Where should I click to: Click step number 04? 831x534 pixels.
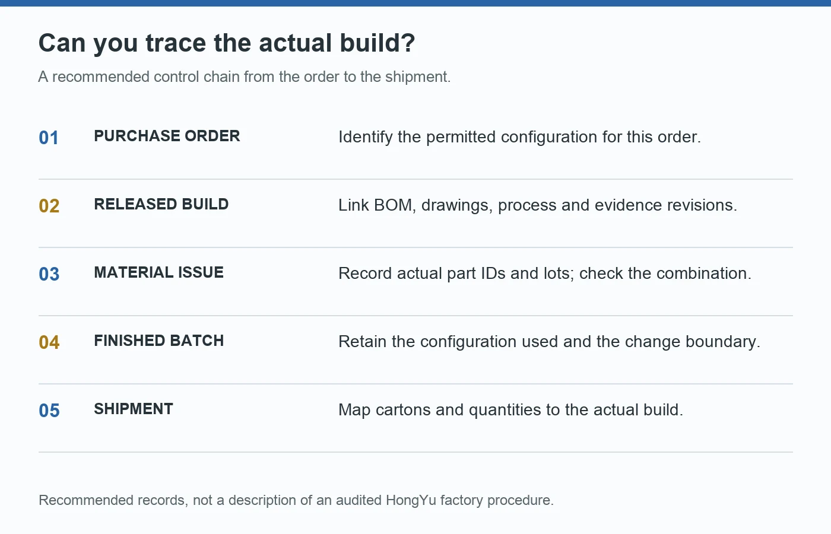pos(49,342)
